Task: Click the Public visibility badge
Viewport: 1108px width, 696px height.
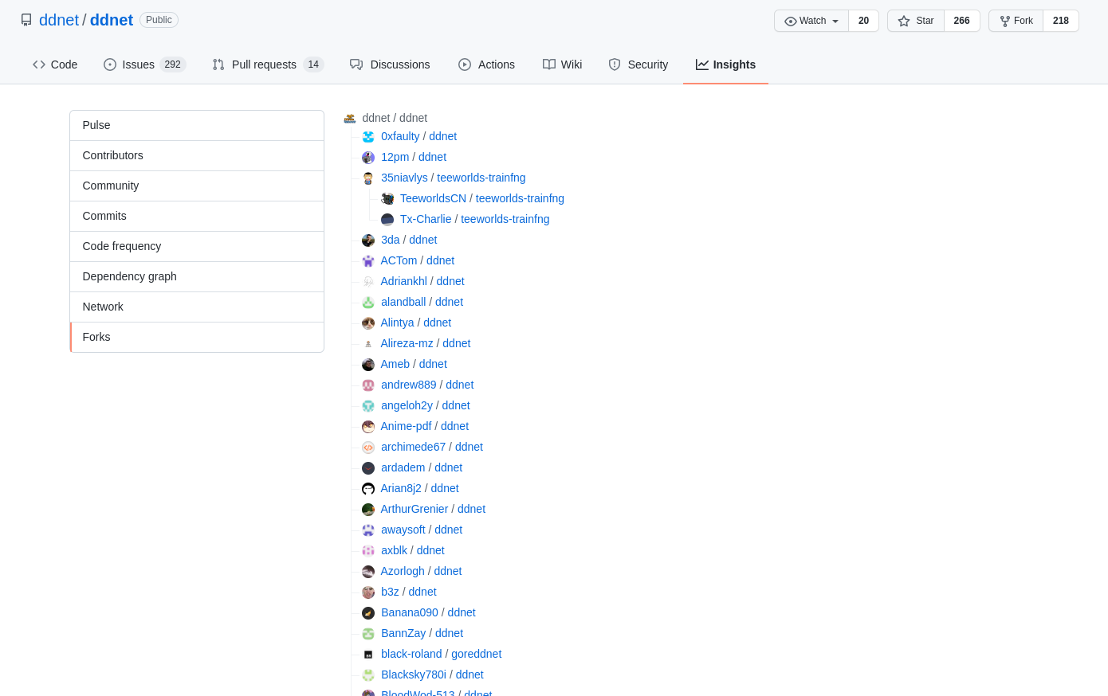Action: point(159,20)
